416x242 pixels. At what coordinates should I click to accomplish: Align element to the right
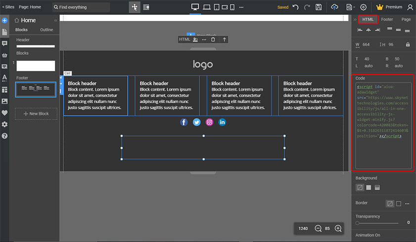click(x=377, y=30)
